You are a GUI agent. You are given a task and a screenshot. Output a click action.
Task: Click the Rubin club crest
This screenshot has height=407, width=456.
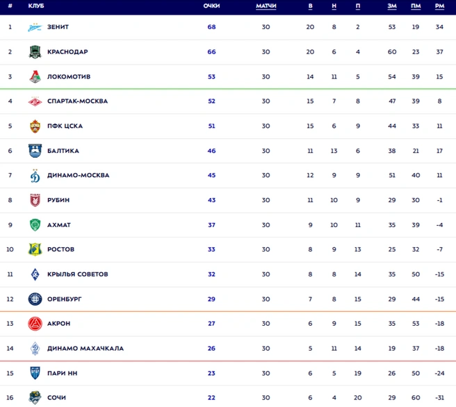point(35,200)
